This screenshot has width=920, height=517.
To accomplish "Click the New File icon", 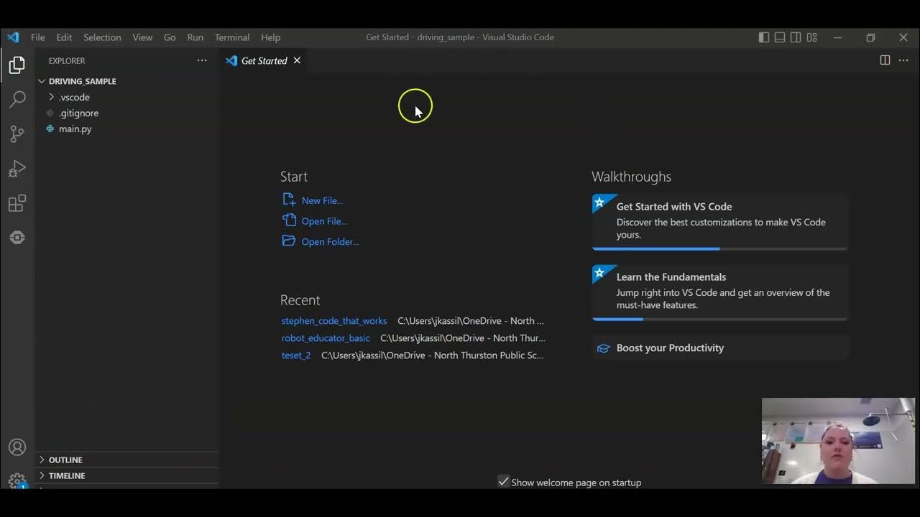I will [289, 200].
